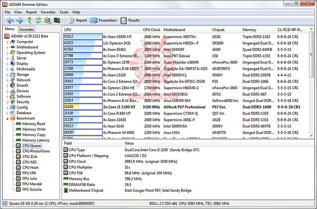Select the CPU Hash benchmark
The height and width of the screenshot is (209, 317).
[27, 168]
